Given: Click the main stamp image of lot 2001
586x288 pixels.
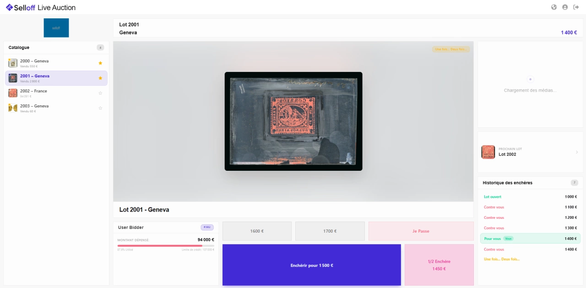Looking at the screenshot, I should pyautogui.click(x=293, y=121).
